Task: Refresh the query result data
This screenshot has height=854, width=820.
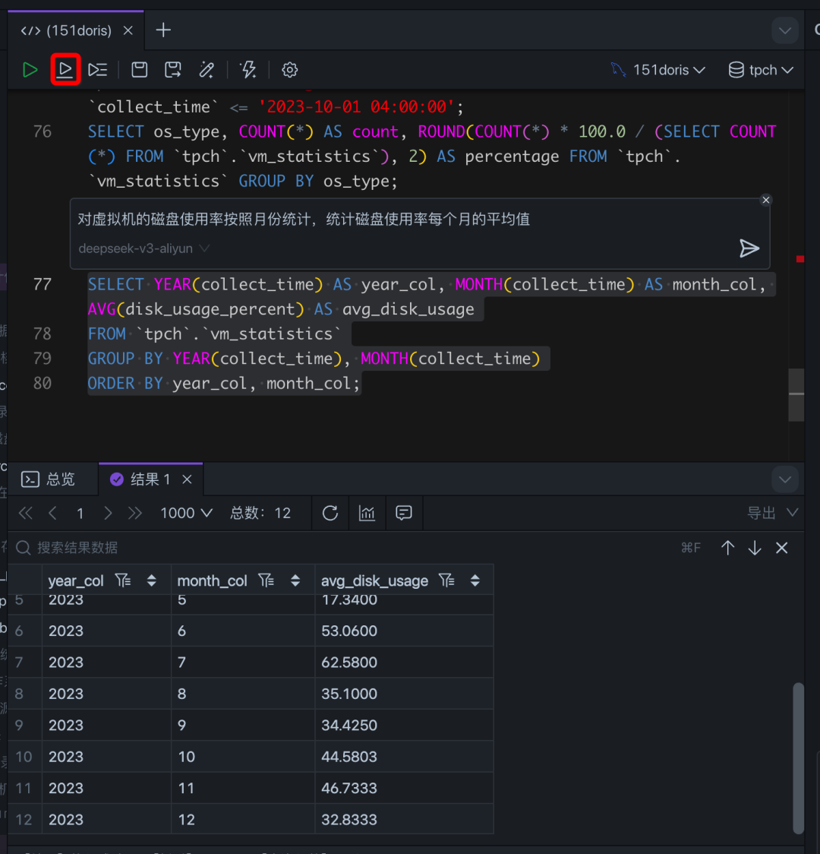Action: click(330, 513)
